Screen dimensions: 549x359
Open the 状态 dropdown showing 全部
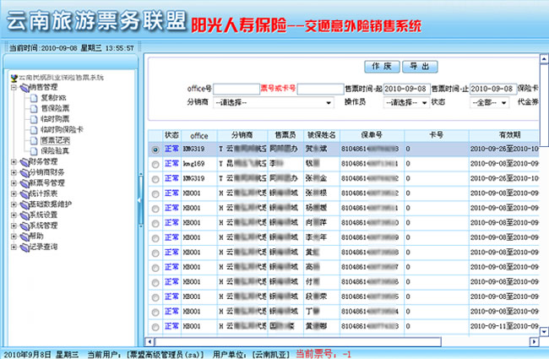489,102
